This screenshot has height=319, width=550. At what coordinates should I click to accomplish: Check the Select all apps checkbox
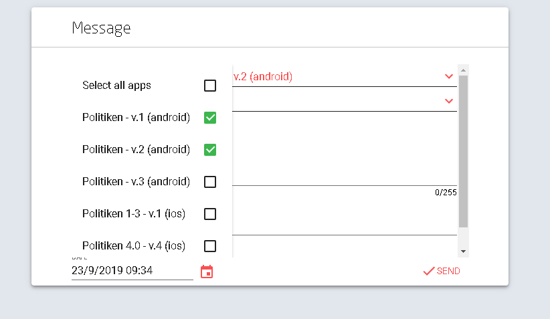[x=210, y=86]
